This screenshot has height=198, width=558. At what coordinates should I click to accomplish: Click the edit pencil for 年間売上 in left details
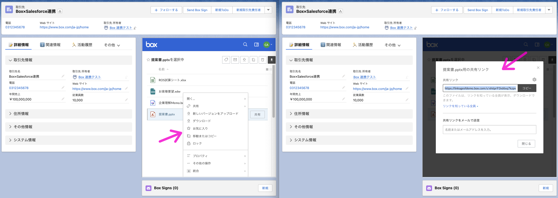pos(63,99)
